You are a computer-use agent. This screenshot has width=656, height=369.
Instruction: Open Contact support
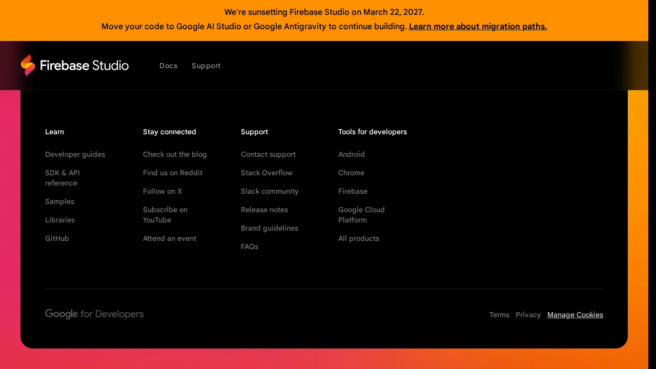pyautogui.click(x=268, y=154)
